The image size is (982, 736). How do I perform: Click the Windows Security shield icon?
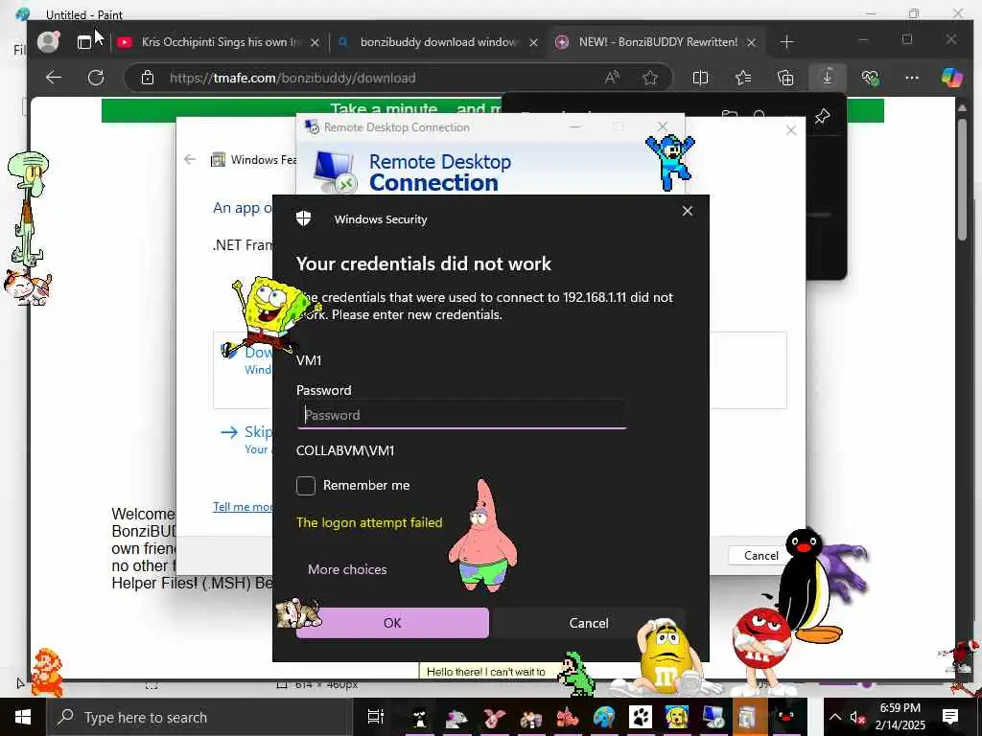304,218
